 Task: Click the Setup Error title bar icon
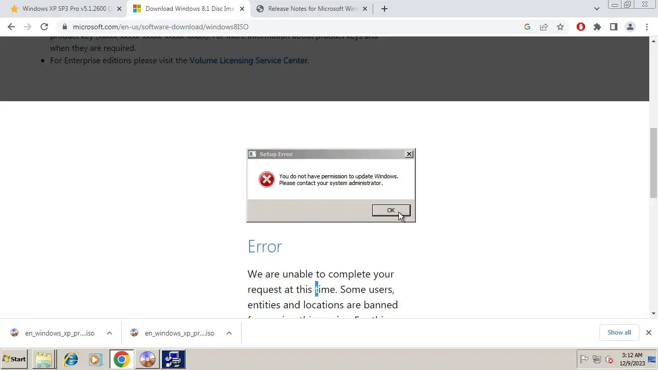(x=252, y=154)
